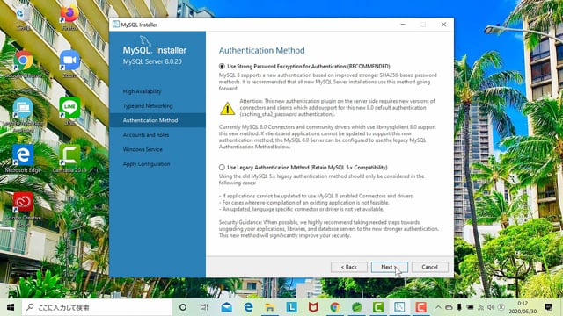Click the MySQL Installer title bar icon
This screenshot has height=316, width=563.
click(x=115, y=25)
